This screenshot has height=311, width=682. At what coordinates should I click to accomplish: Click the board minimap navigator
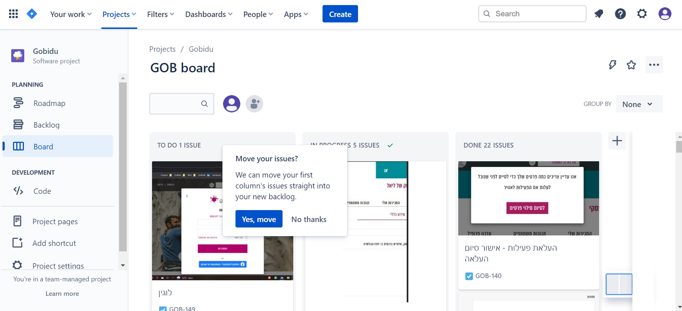619,284
